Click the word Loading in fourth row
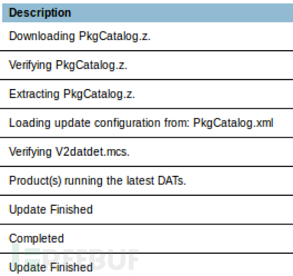 [30, 123]
